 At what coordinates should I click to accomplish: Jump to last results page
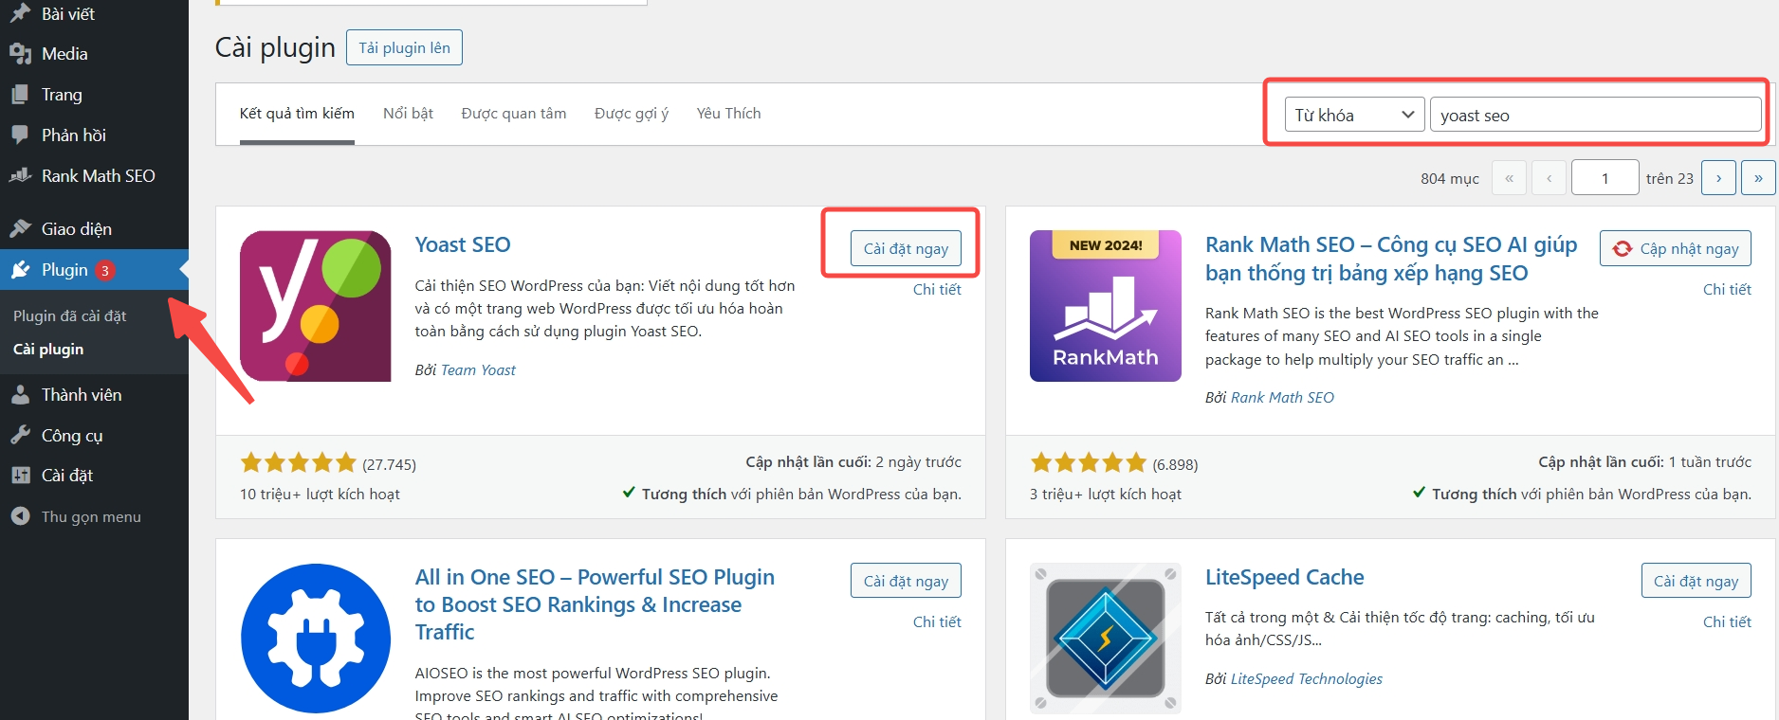click(1758, 177)
